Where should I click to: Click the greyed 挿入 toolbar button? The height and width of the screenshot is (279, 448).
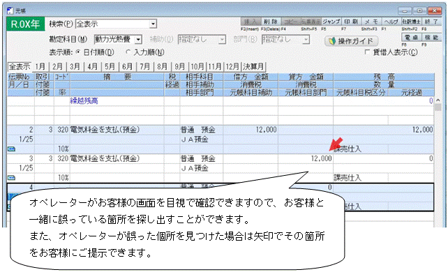click(x=251, y=22)
